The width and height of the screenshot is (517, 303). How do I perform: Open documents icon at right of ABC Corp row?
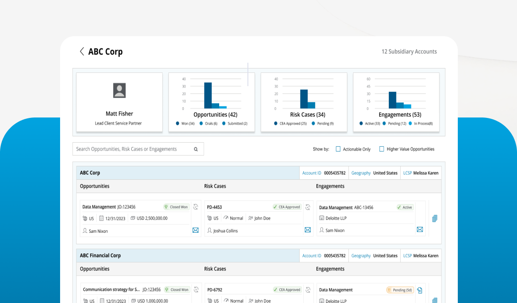(x=434, y=219)
